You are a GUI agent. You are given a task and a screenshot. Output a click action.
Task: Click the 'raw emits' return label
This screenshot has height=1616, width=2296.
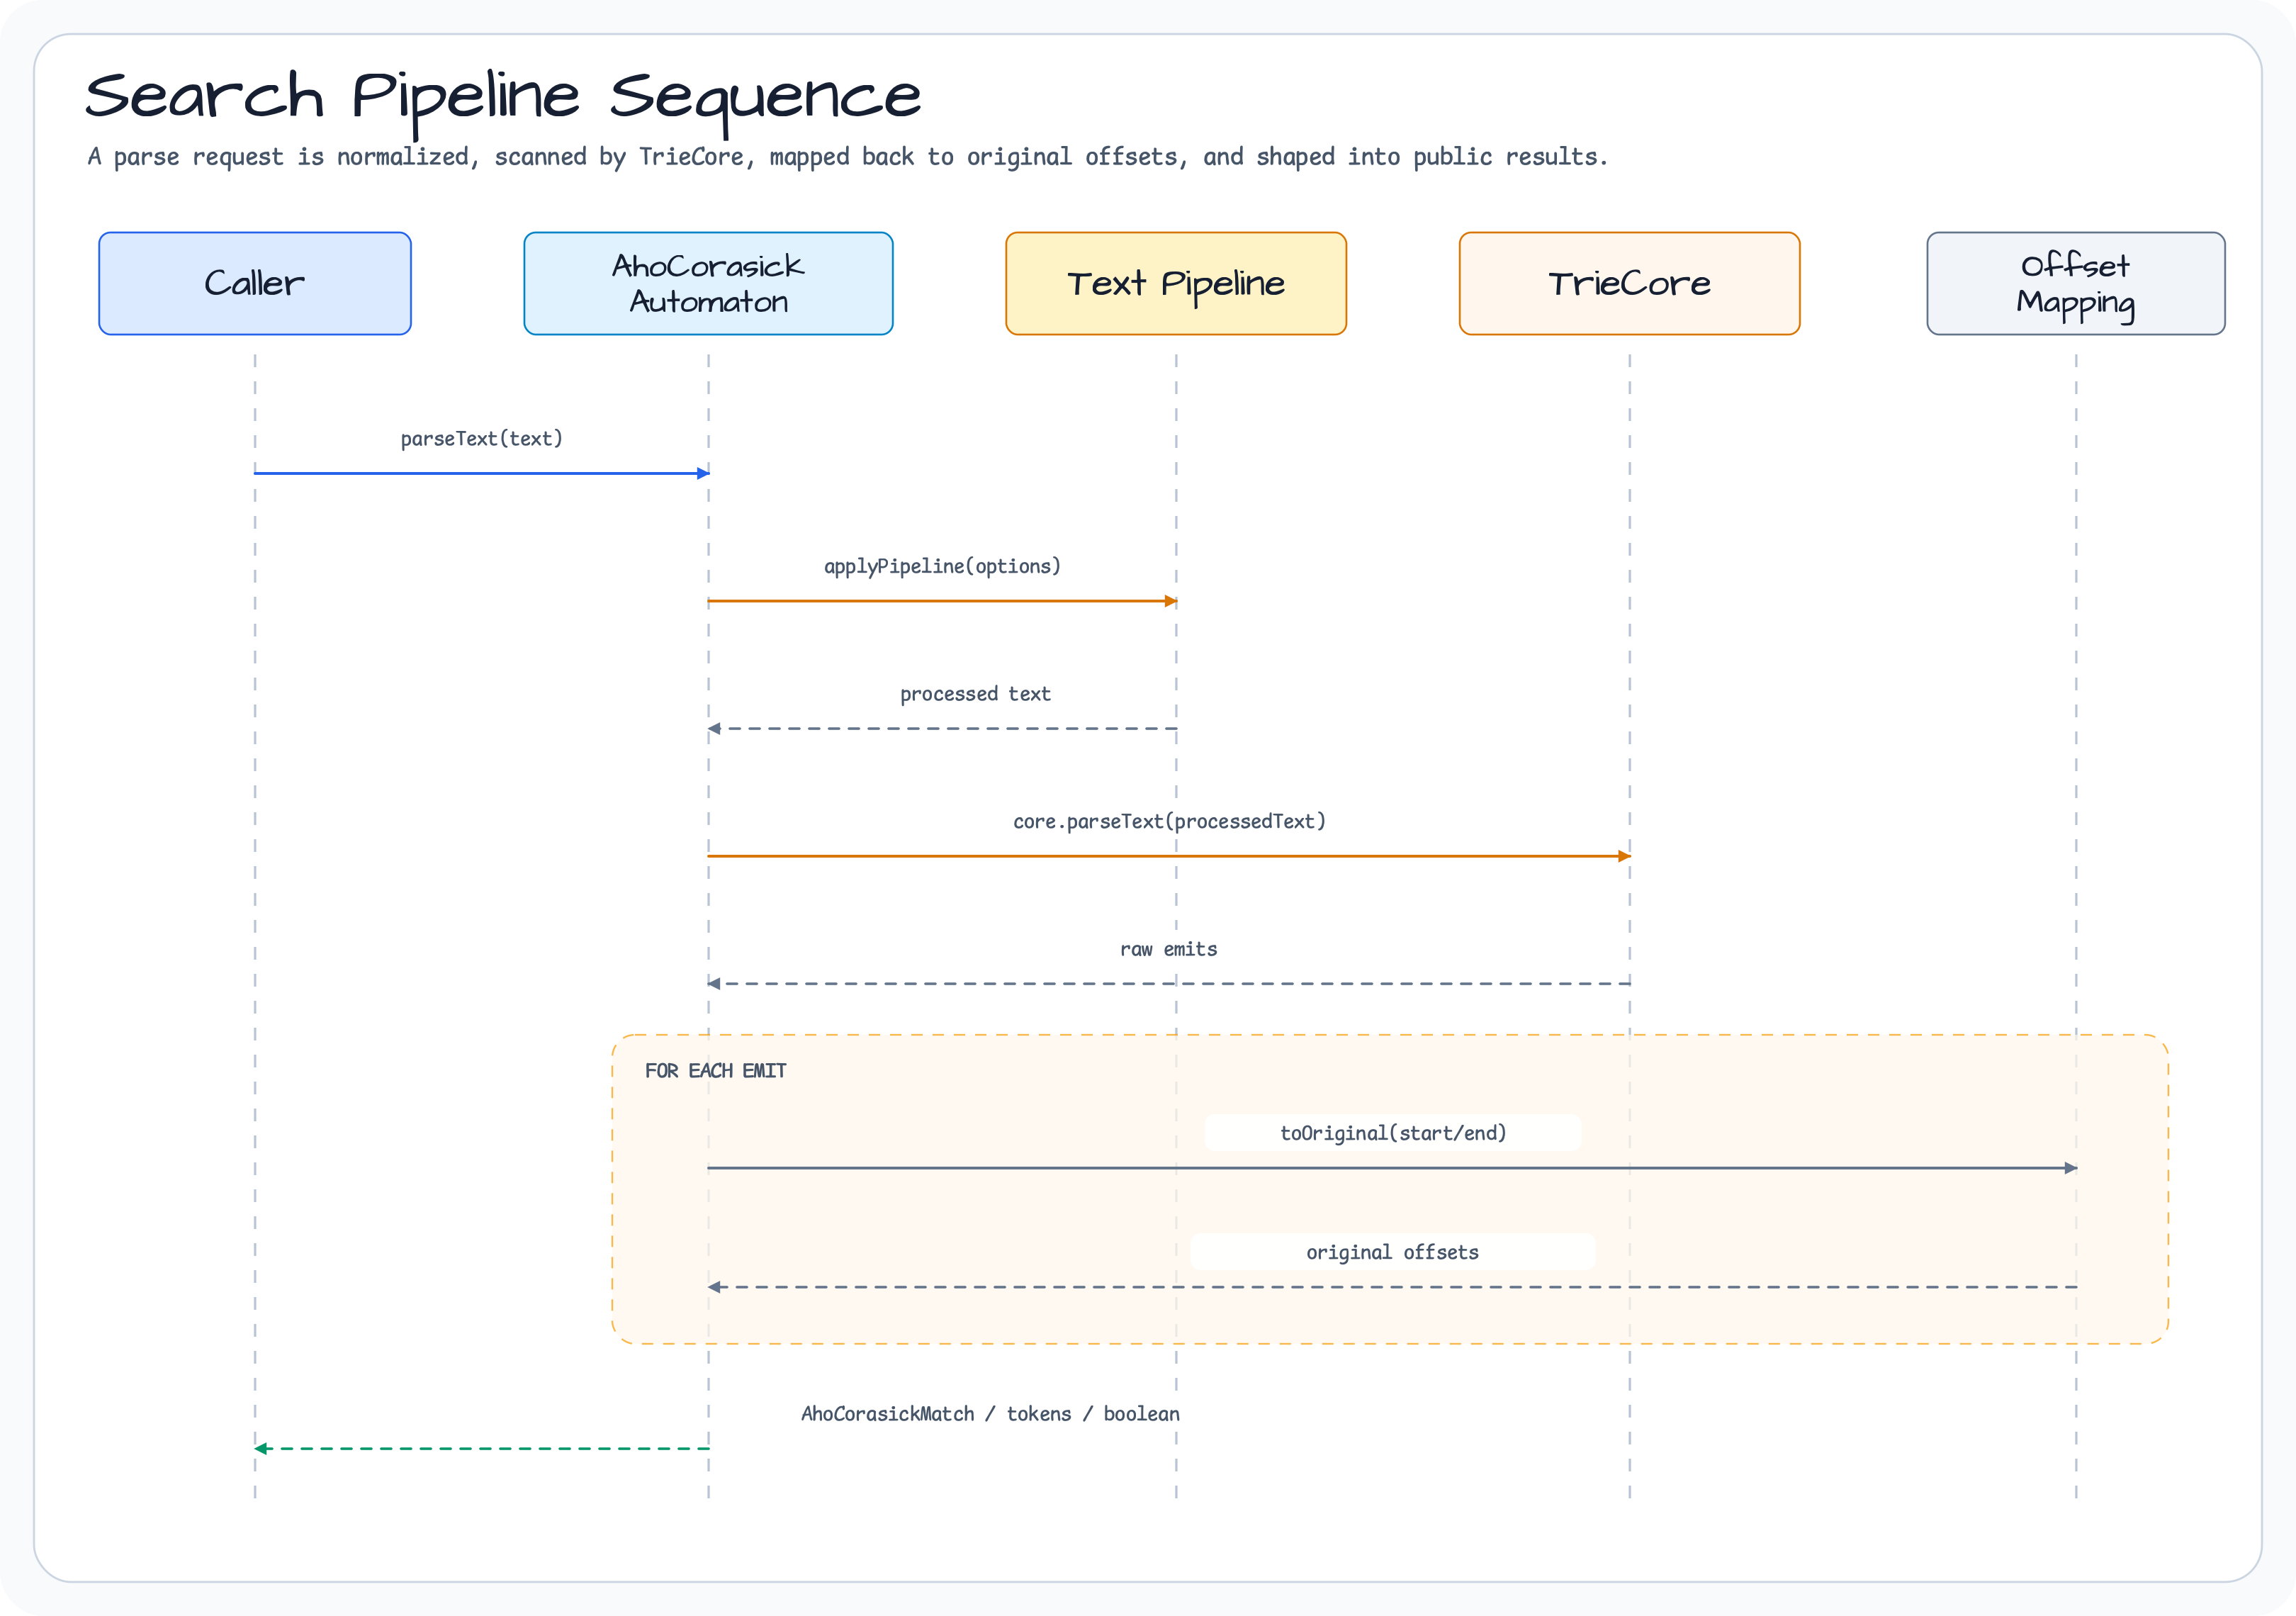[x=1168, y=949]
